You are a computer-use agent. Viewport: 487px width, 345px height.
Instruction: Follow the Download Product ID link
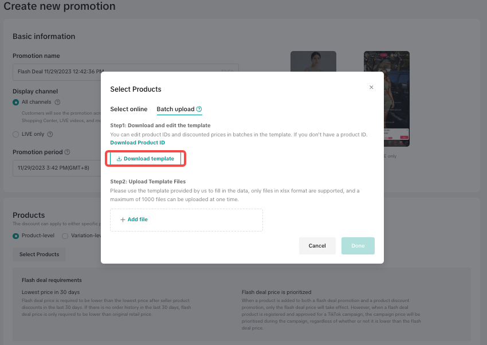pos(138,143)
